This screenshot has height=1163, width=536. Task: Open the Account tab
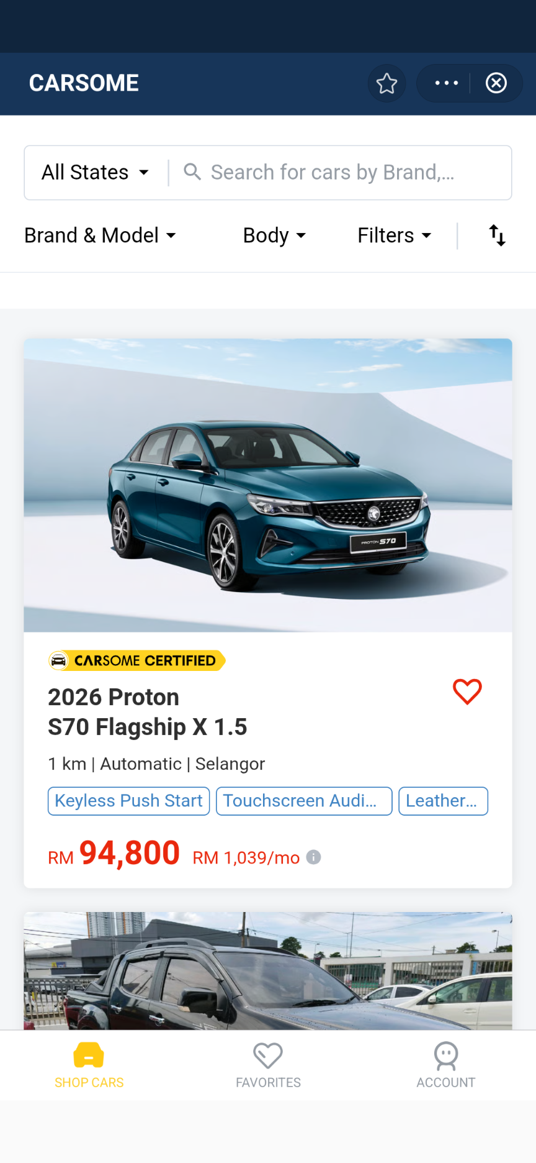[446, 1065]
